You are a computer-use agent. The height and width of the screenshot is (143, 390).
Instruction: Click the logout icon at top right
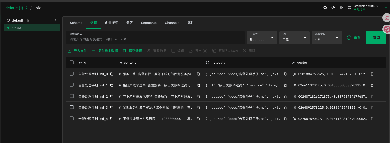coord(386,8)
